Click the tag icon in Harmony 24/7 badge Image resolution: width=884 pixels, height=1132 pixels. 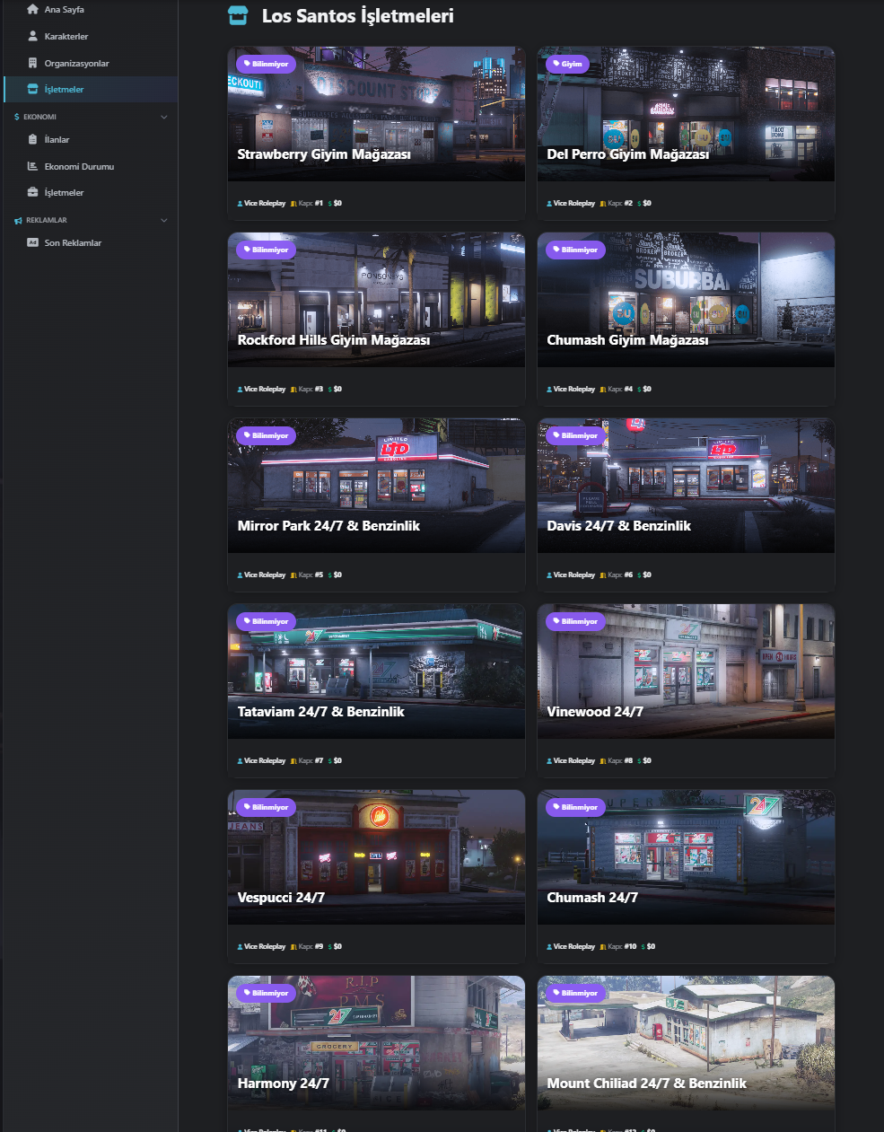[x=247, y=993]
